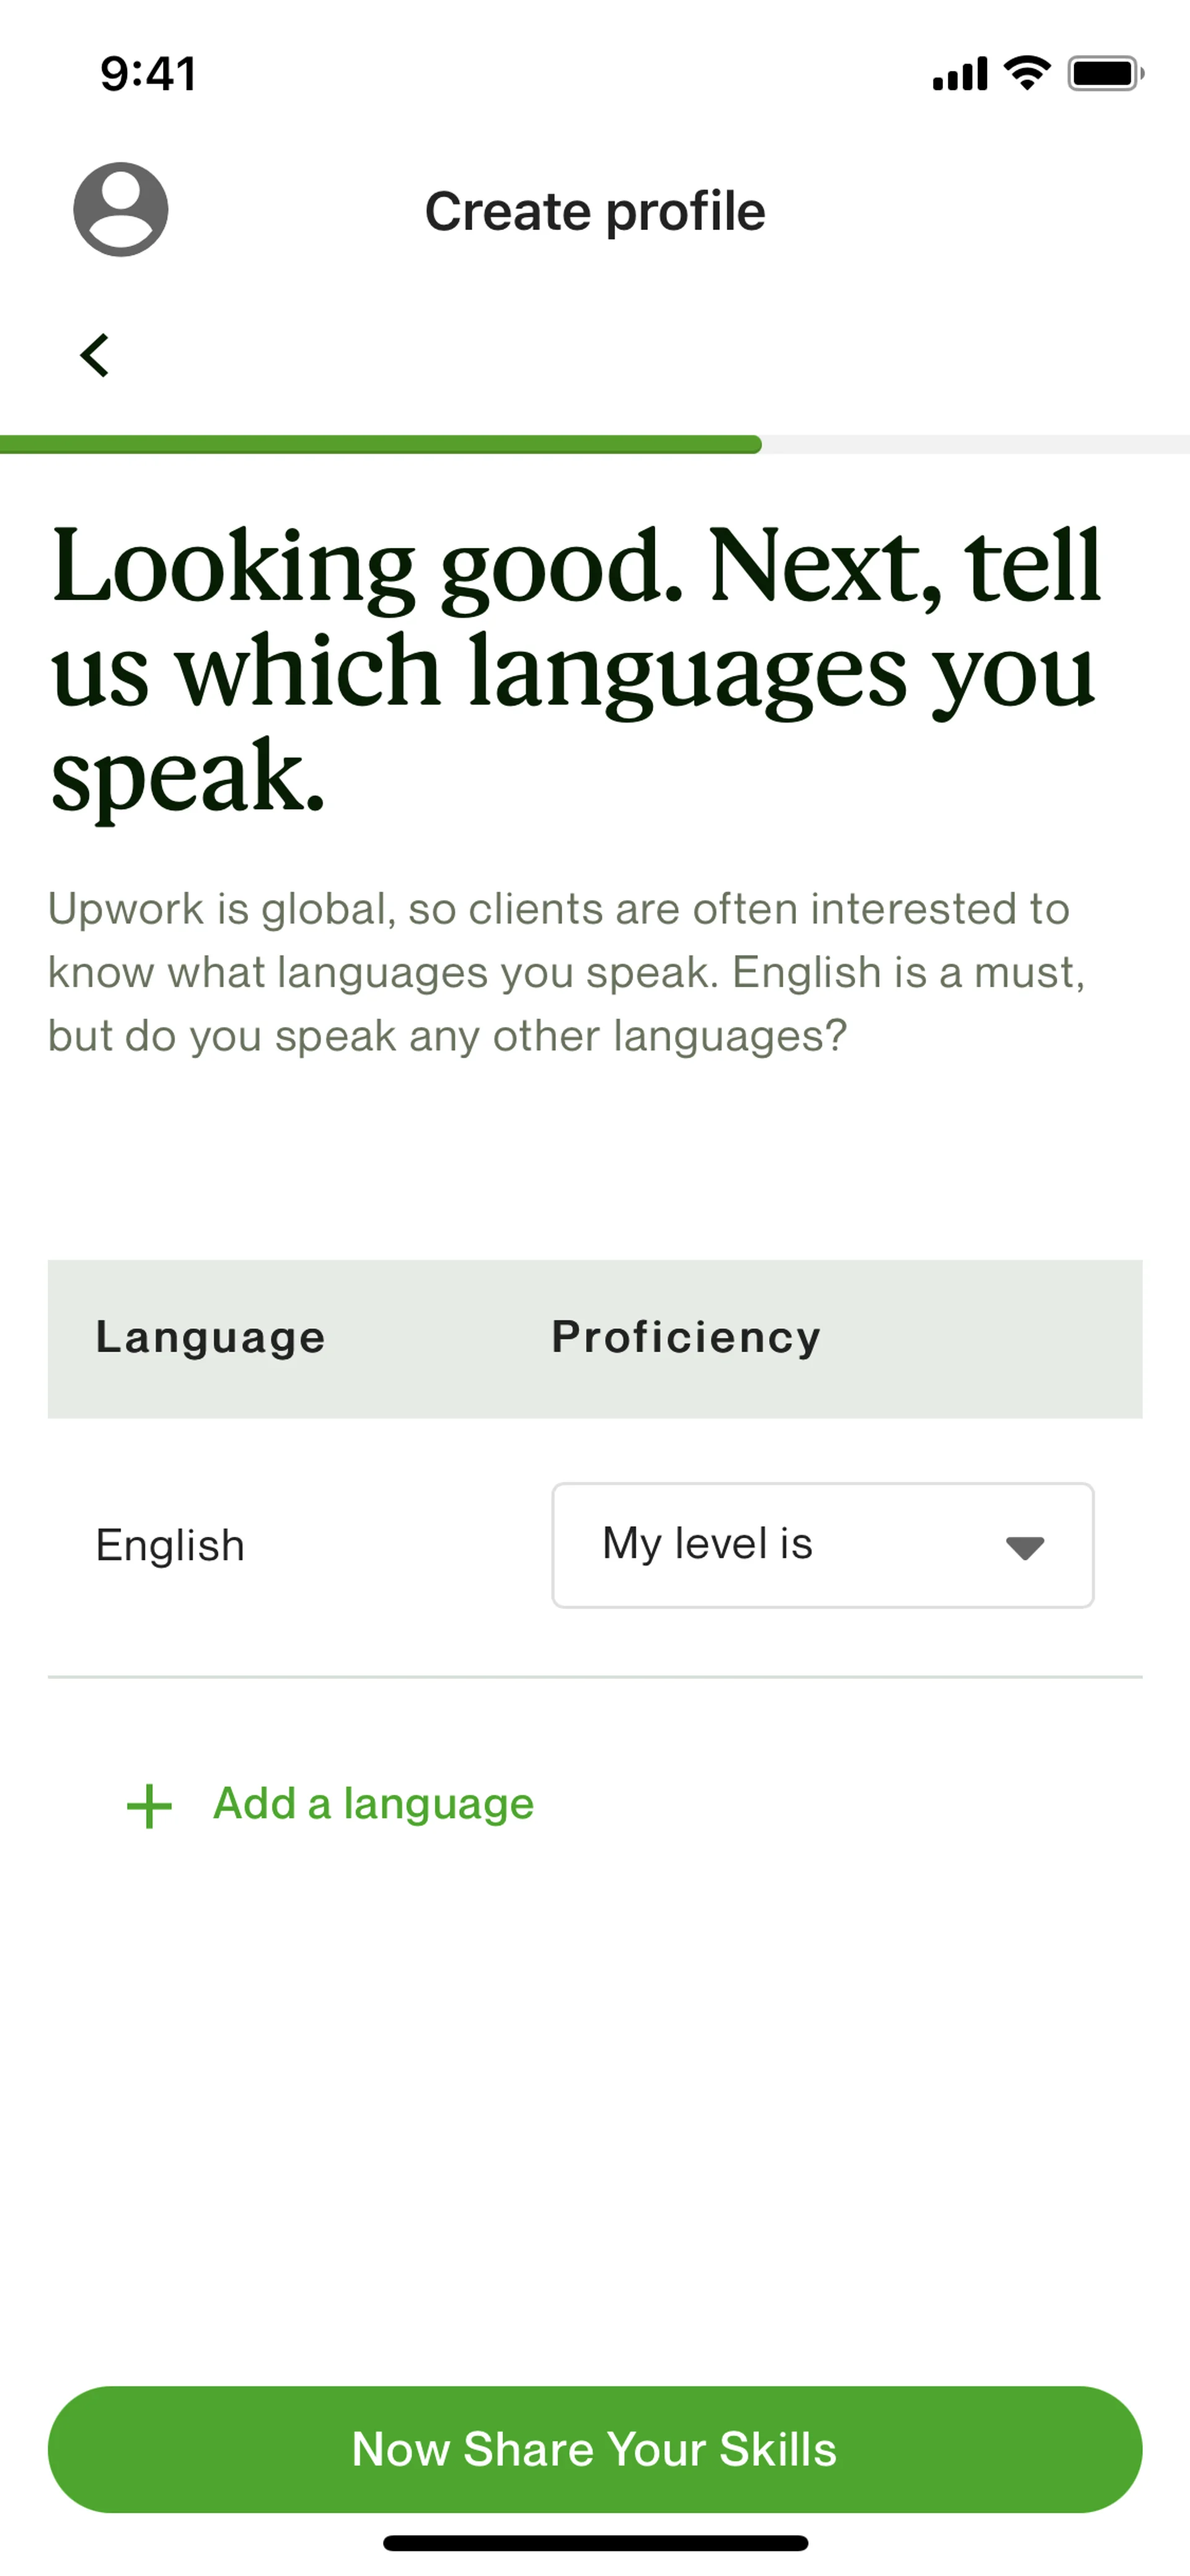Select the Language column header
Viewport: 1190px width, 2576px height.
(x=210, y=1338)
